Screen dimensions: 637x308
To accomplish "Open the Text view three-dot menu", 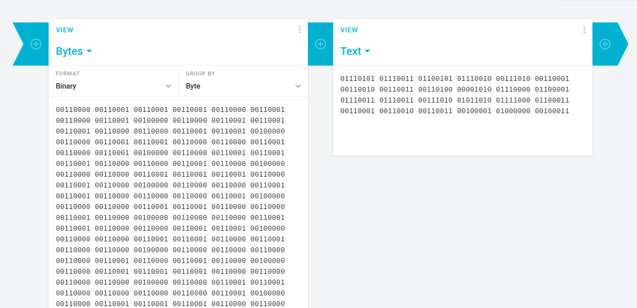I will [x=584, y=30].
